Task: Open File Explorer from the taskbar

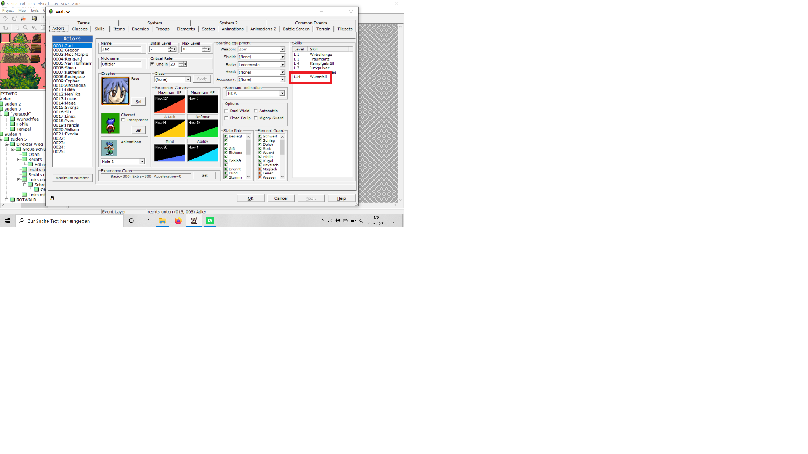Action: (162, 221)
